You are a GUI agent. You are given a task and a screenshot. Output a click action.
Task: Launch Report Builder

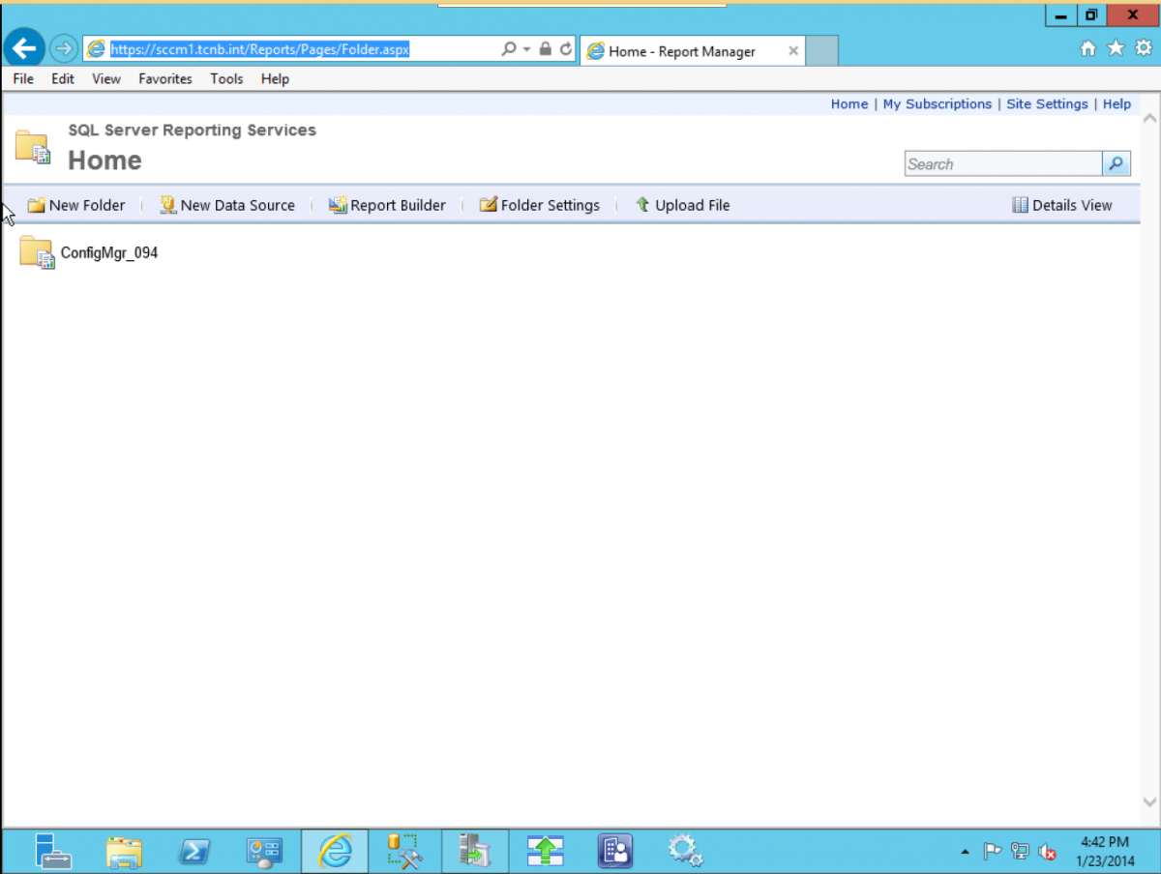tap(387, 205)
